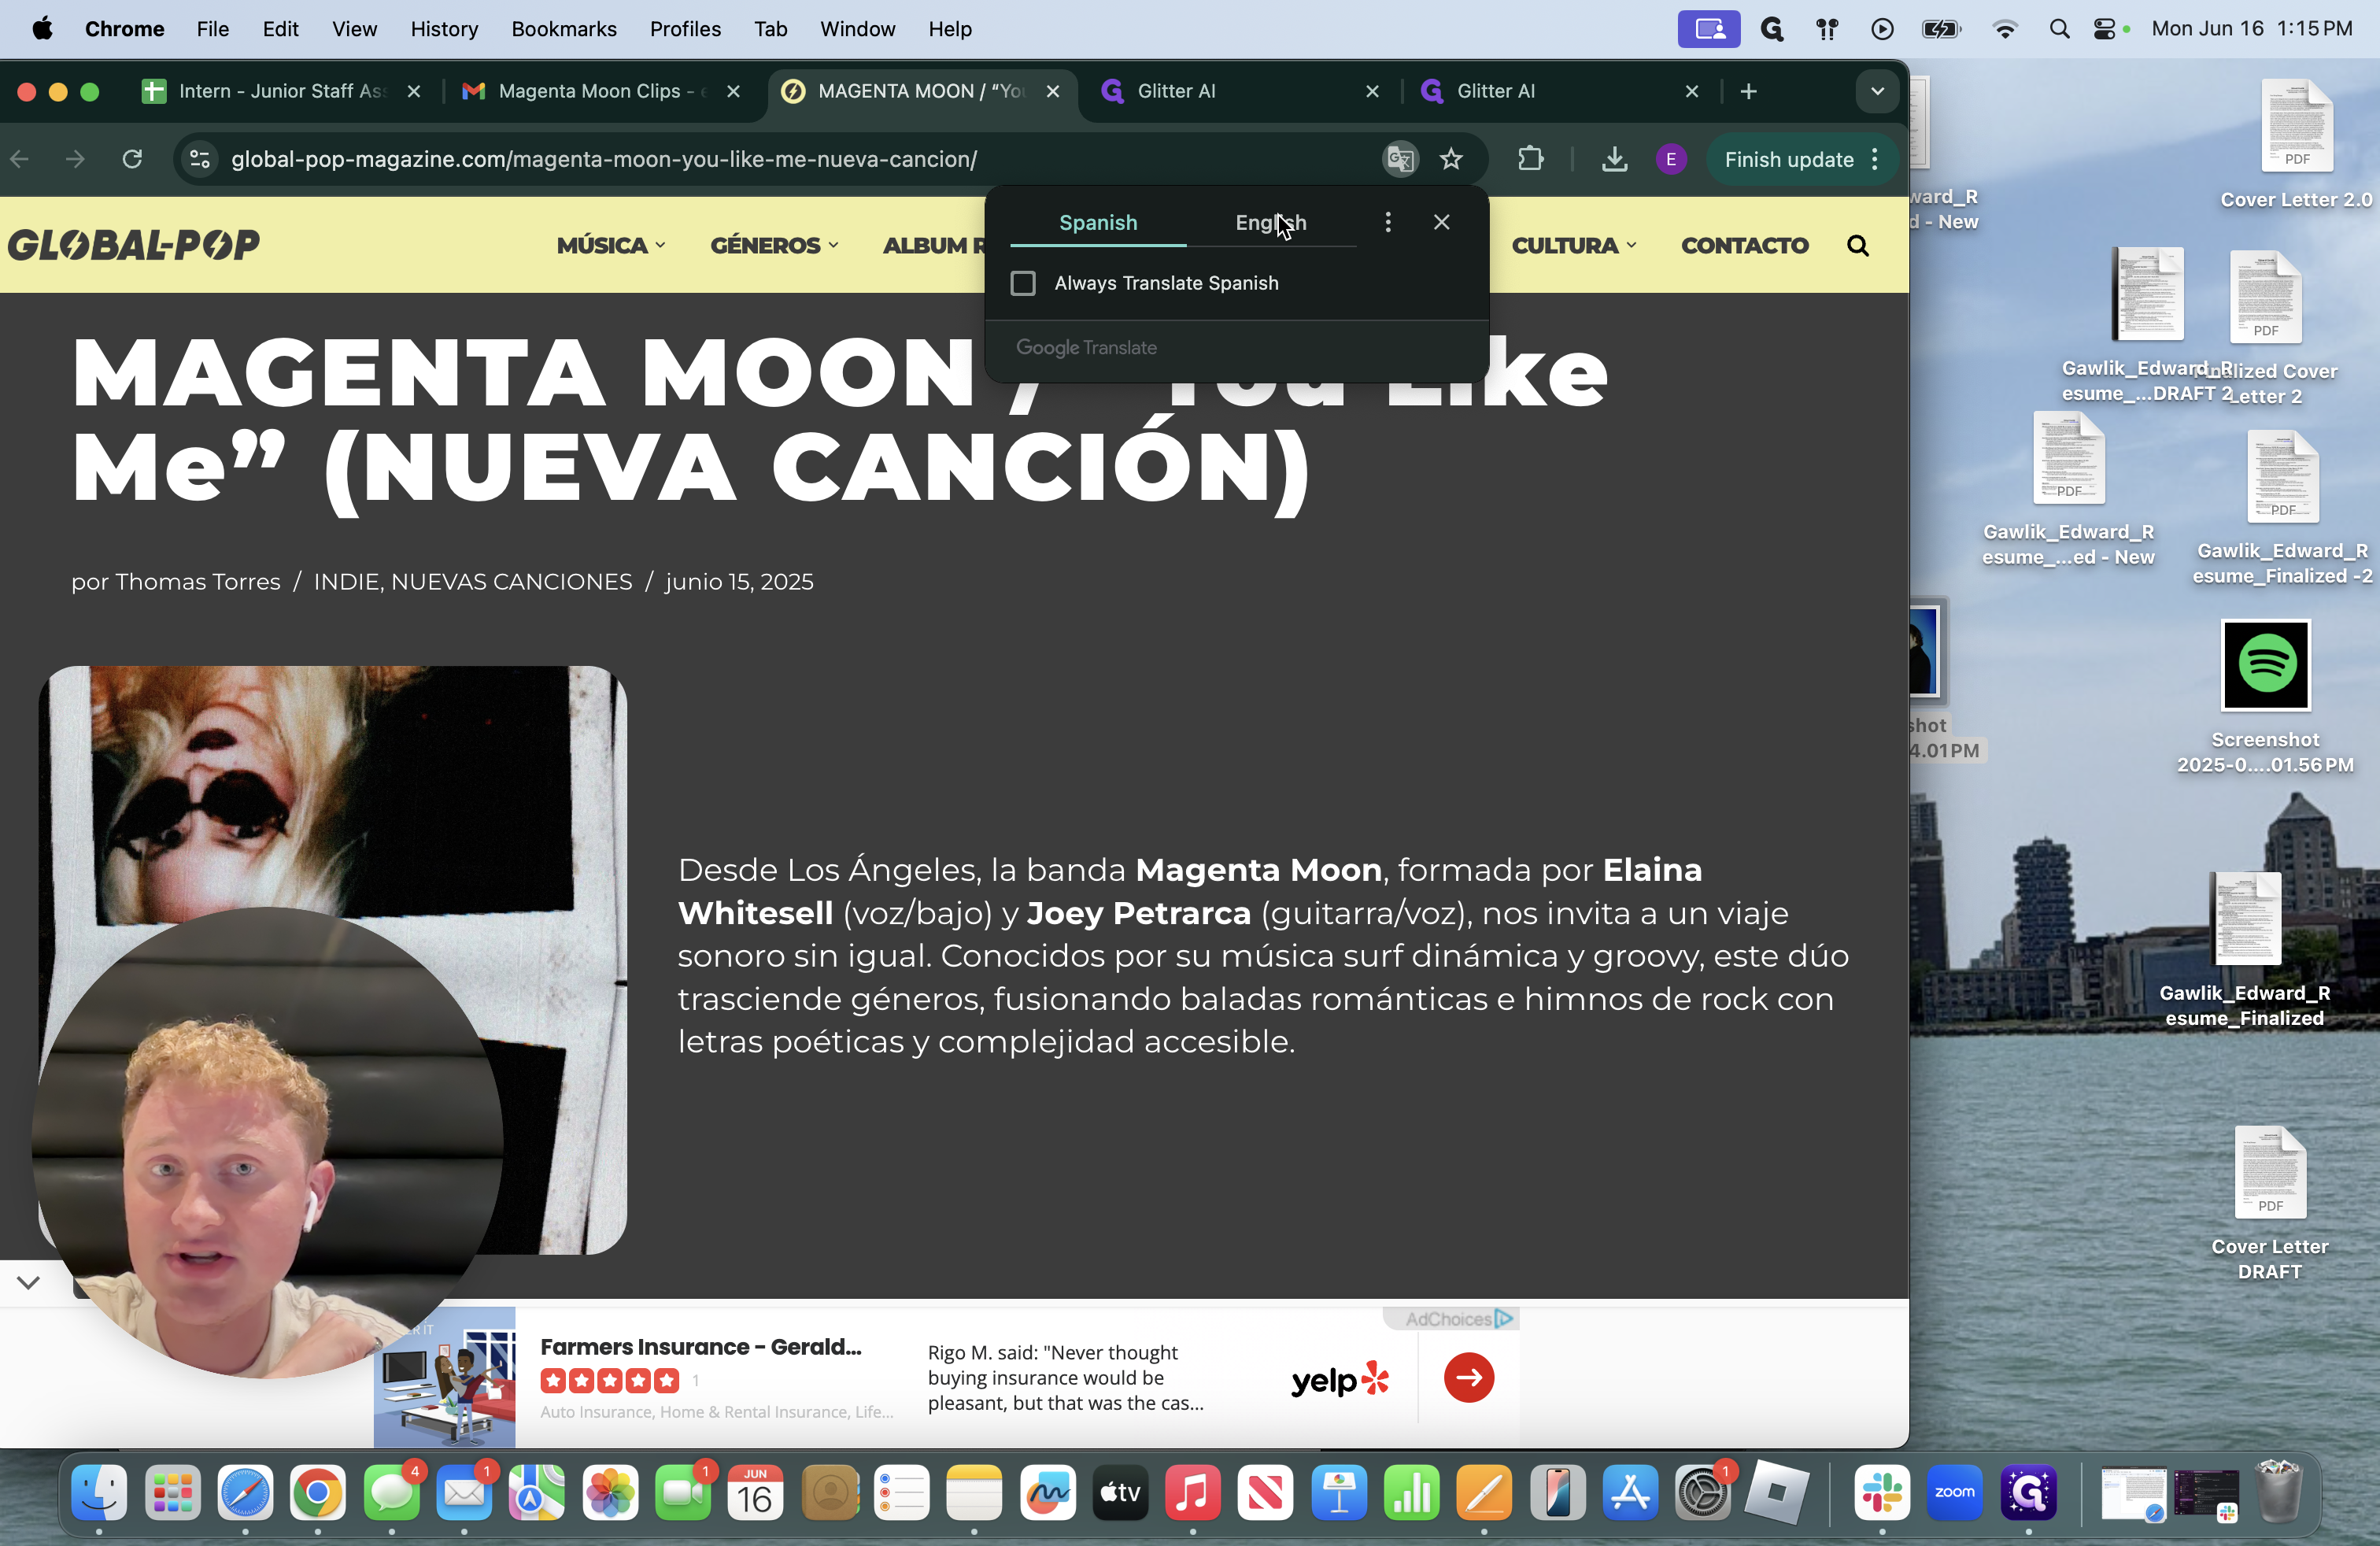
Task: Open Apple menu
Action: (42, 29)
